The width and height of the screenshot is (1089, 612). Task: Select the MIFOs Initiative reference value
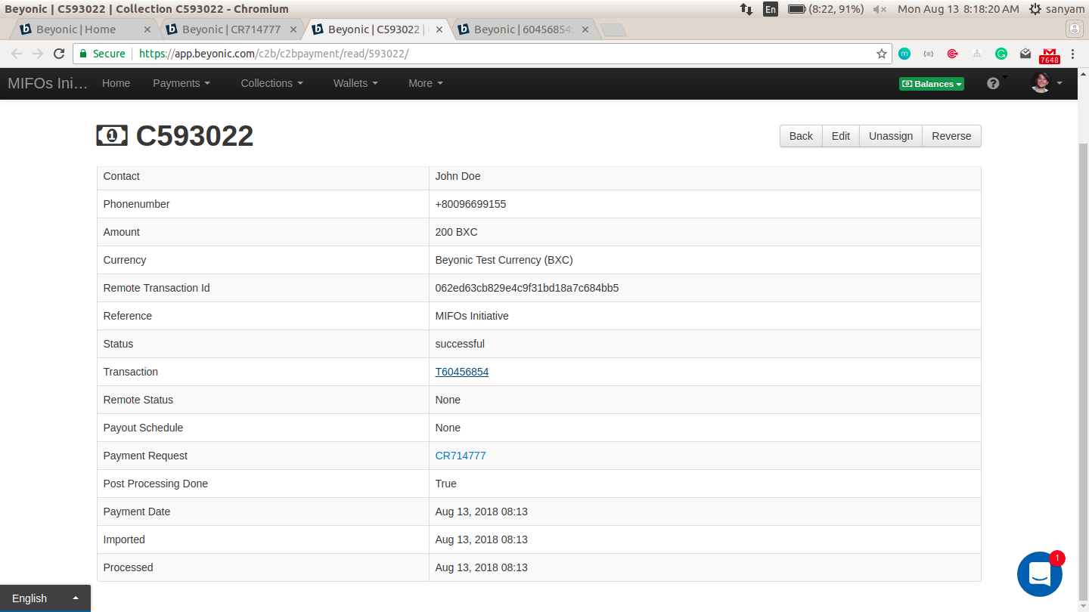tap(472, 316)
